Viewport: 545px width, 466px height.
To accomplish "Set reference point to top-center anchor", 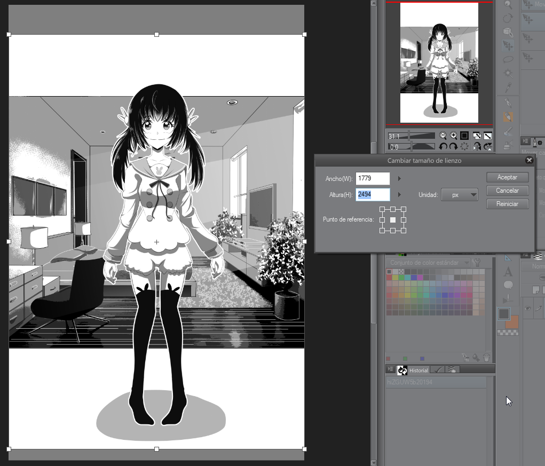I will coord(393,209).
